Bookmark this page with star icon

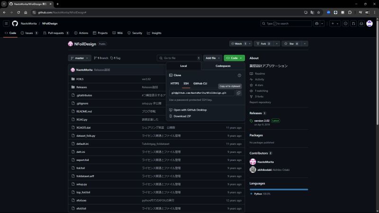click(x=318, y=12)
